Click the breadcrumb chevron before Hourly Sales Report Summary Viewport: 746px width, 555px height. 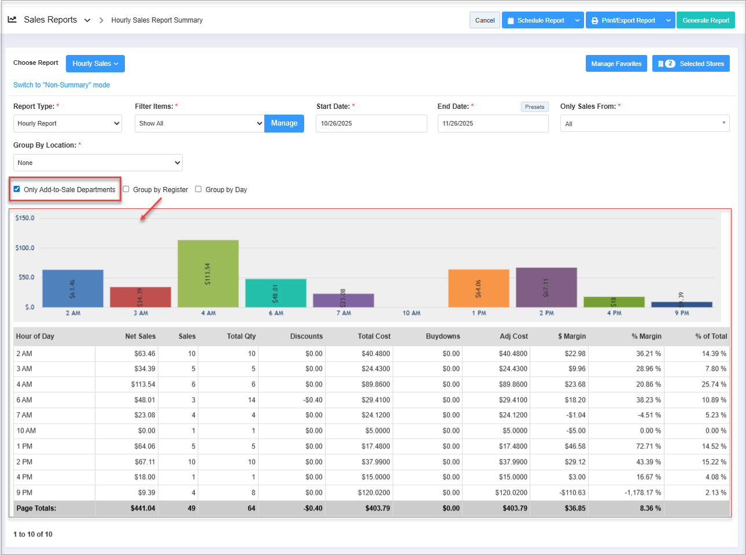coord(101,20)
